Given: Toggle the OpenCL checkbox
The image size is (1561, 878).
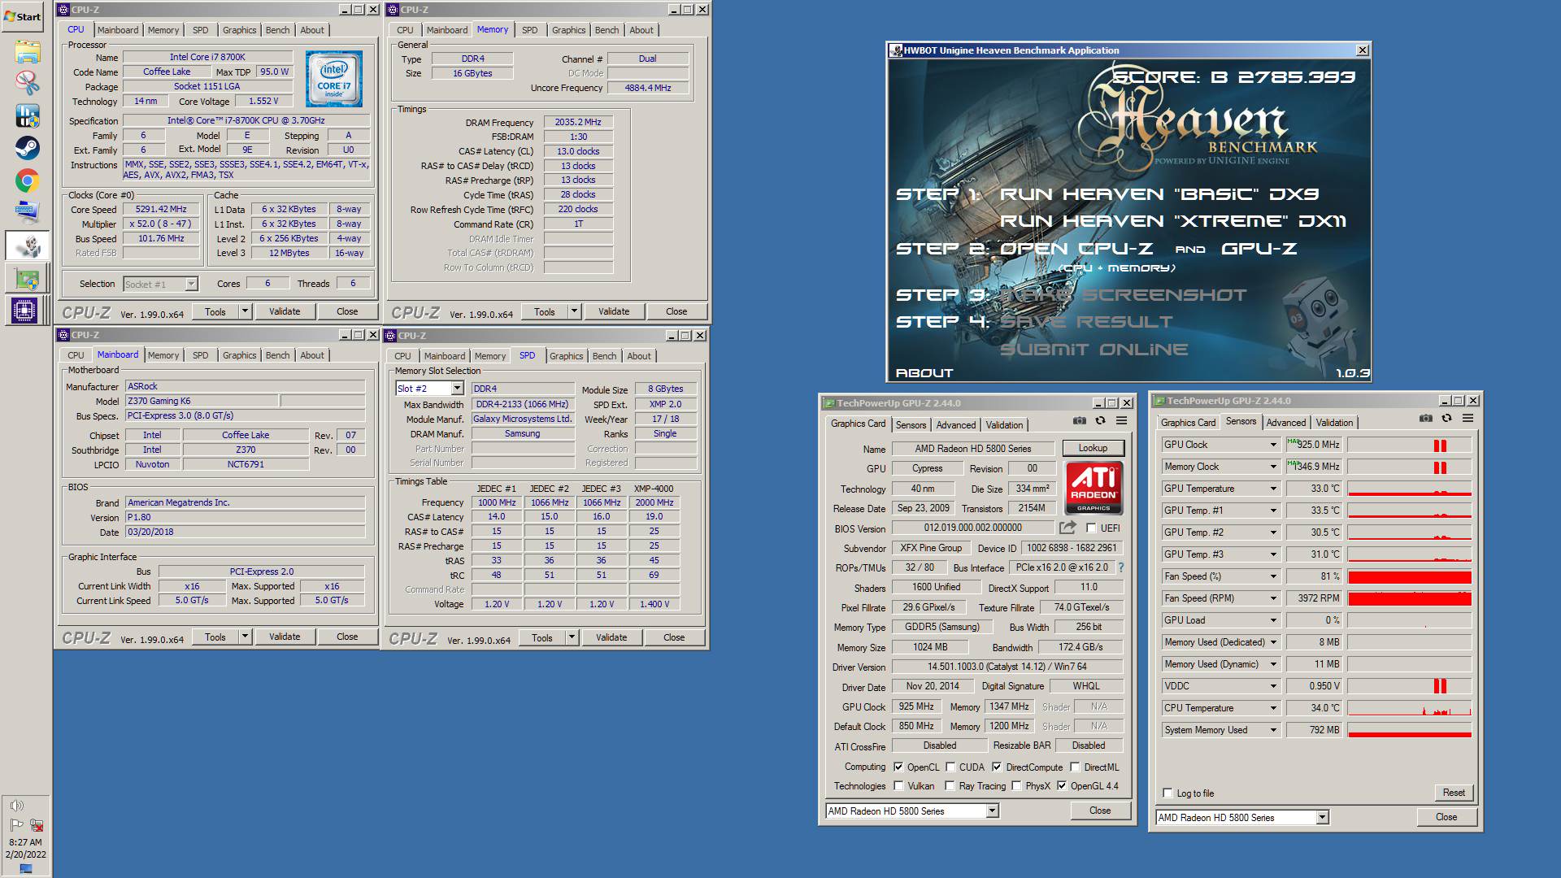Looking at the screenshot, I should point(898,767).
